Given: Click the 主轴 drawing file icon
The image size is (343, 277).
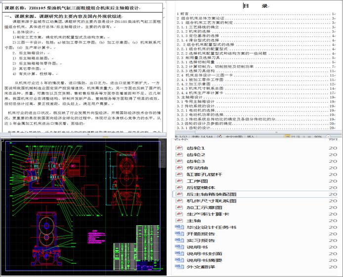Looking at the screenshot, I should coord(179,220).
